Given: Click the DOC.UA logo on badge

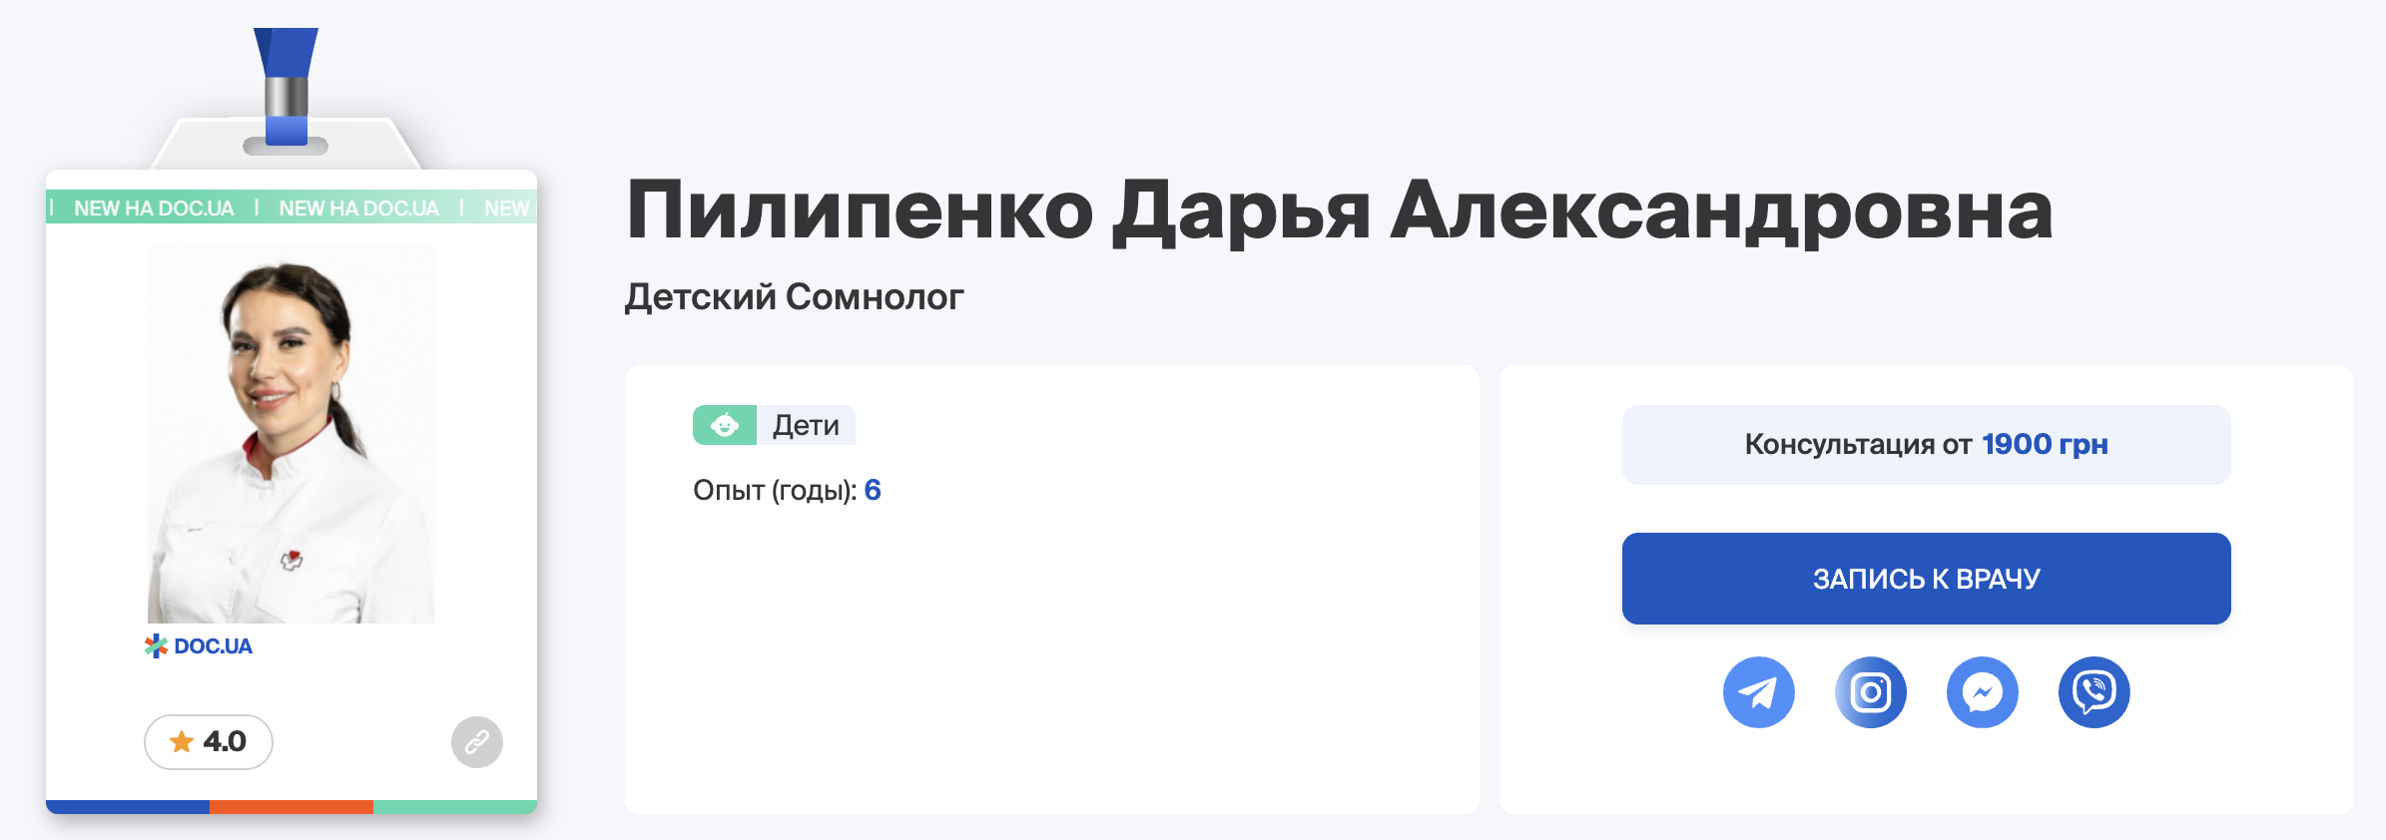Looking at the screenshot, I should (200, 646).
